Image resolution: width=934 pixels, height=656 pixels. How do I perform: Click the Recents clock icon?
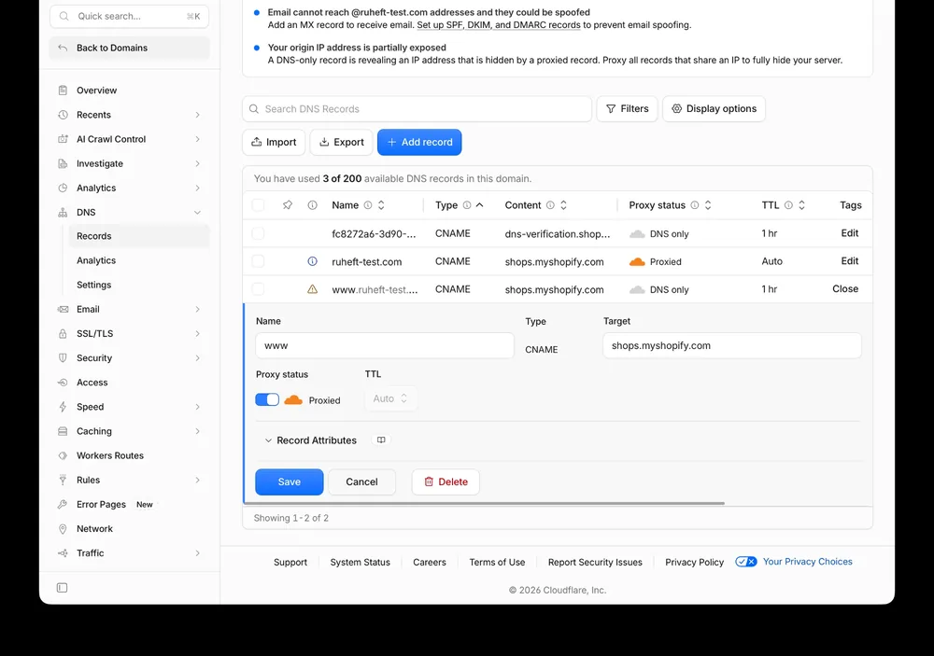pyautogui.click(x=63, y=115)
